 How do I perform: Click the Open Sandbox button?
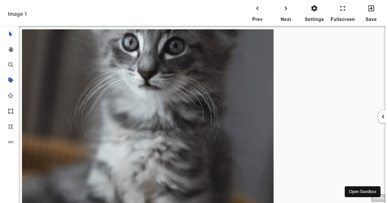362,191
